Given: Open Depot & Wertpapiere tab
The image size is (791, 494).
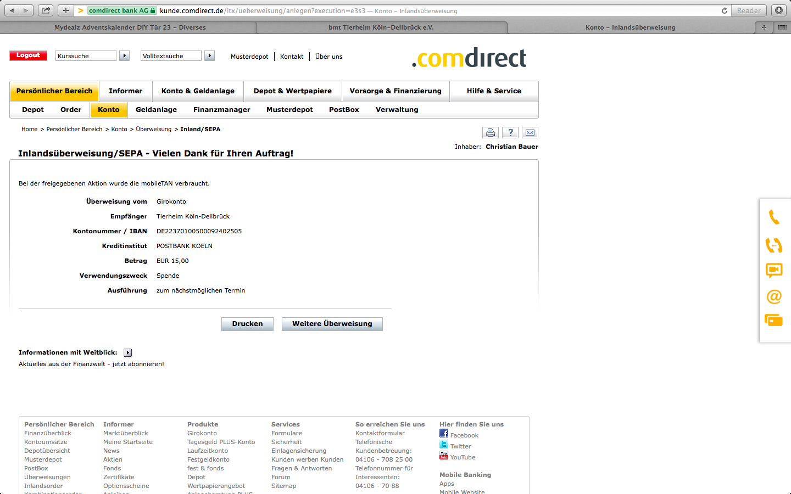Looking at the screenshot, I should [293, 91].
